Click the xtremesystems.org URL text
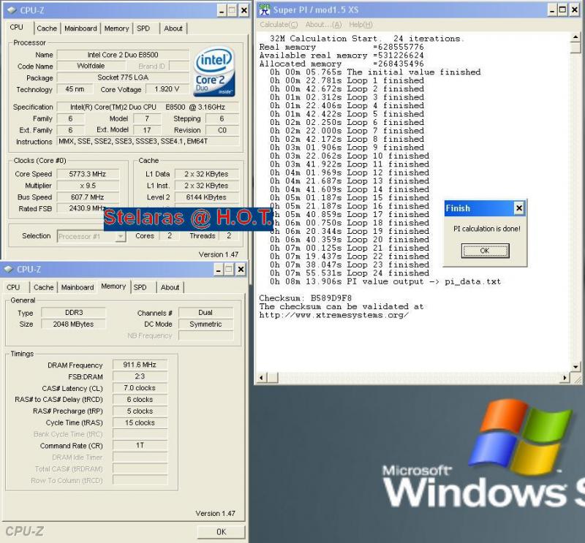The image size is (585, 543). pyautogui.click(x=334, y=315)
